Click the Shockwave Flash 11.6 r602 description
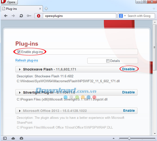157x141 pixels. tap(45, 76)
